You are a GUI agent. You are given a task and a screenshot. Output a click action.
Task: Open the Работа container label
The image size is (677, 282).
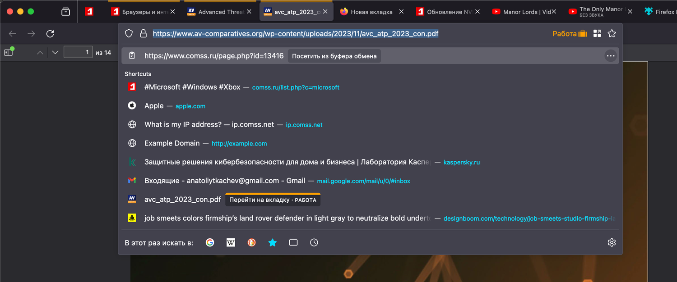click(x=570, y=34)
